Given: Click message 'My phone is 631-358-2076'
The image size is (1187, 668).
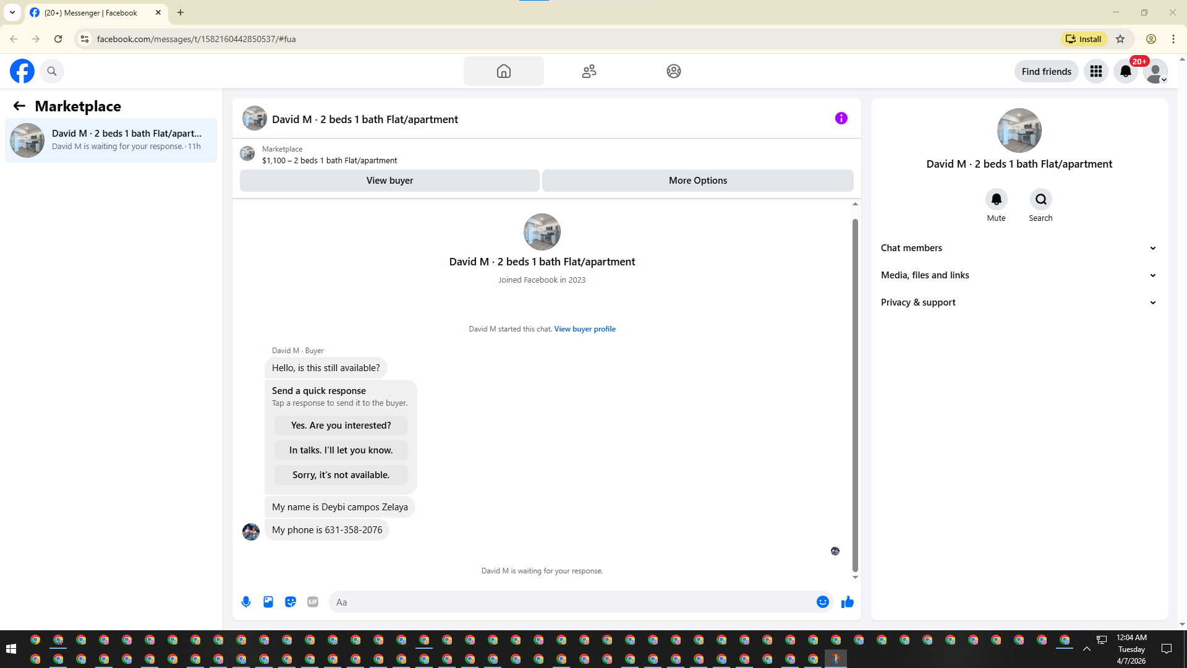Looking at the screenshot, I should tap(327, 530).
